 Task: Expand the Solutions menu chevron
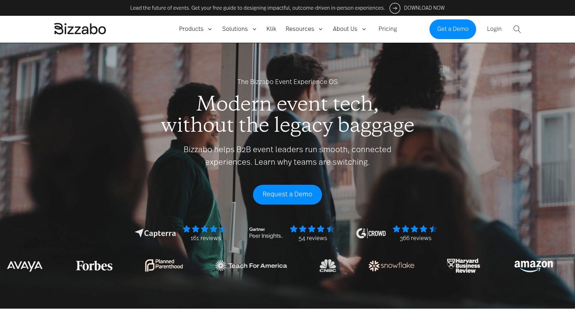point(254,29)
